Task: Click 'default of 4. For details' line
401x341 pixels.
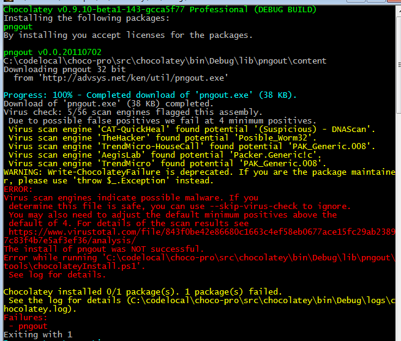Action: tap(129, 224)
